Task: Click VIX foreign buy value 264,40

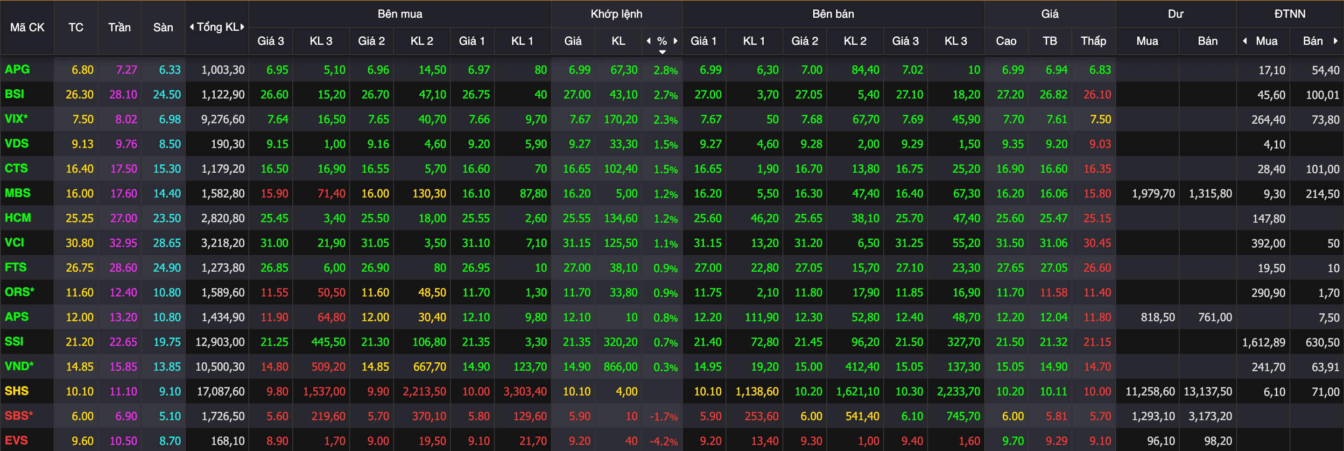Action: pos(1268,120)
